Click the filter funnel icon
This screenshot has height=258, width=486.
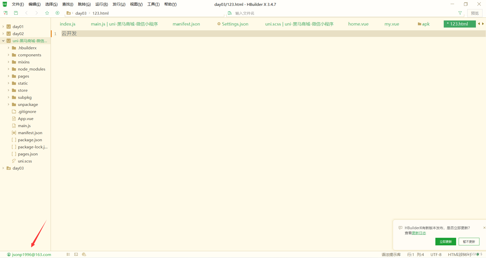coord(460,13)
